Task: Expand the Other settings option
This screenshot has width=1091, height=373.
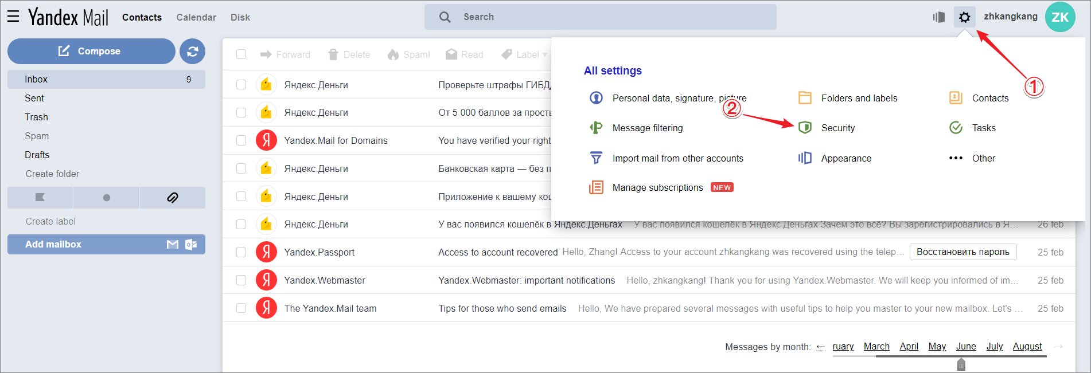Action: click(983, 158)
